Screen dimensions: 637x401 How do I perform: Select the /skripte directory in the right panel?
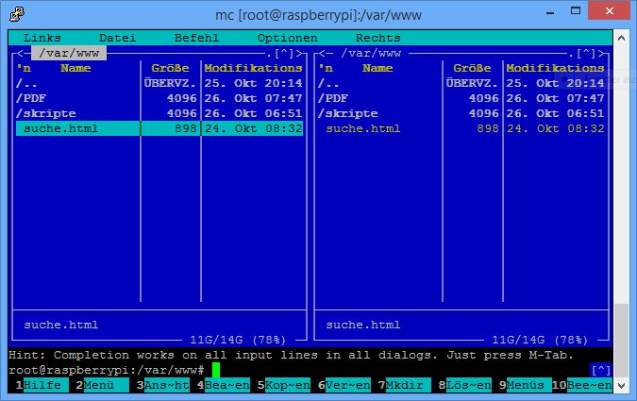(x=345, y=113)
